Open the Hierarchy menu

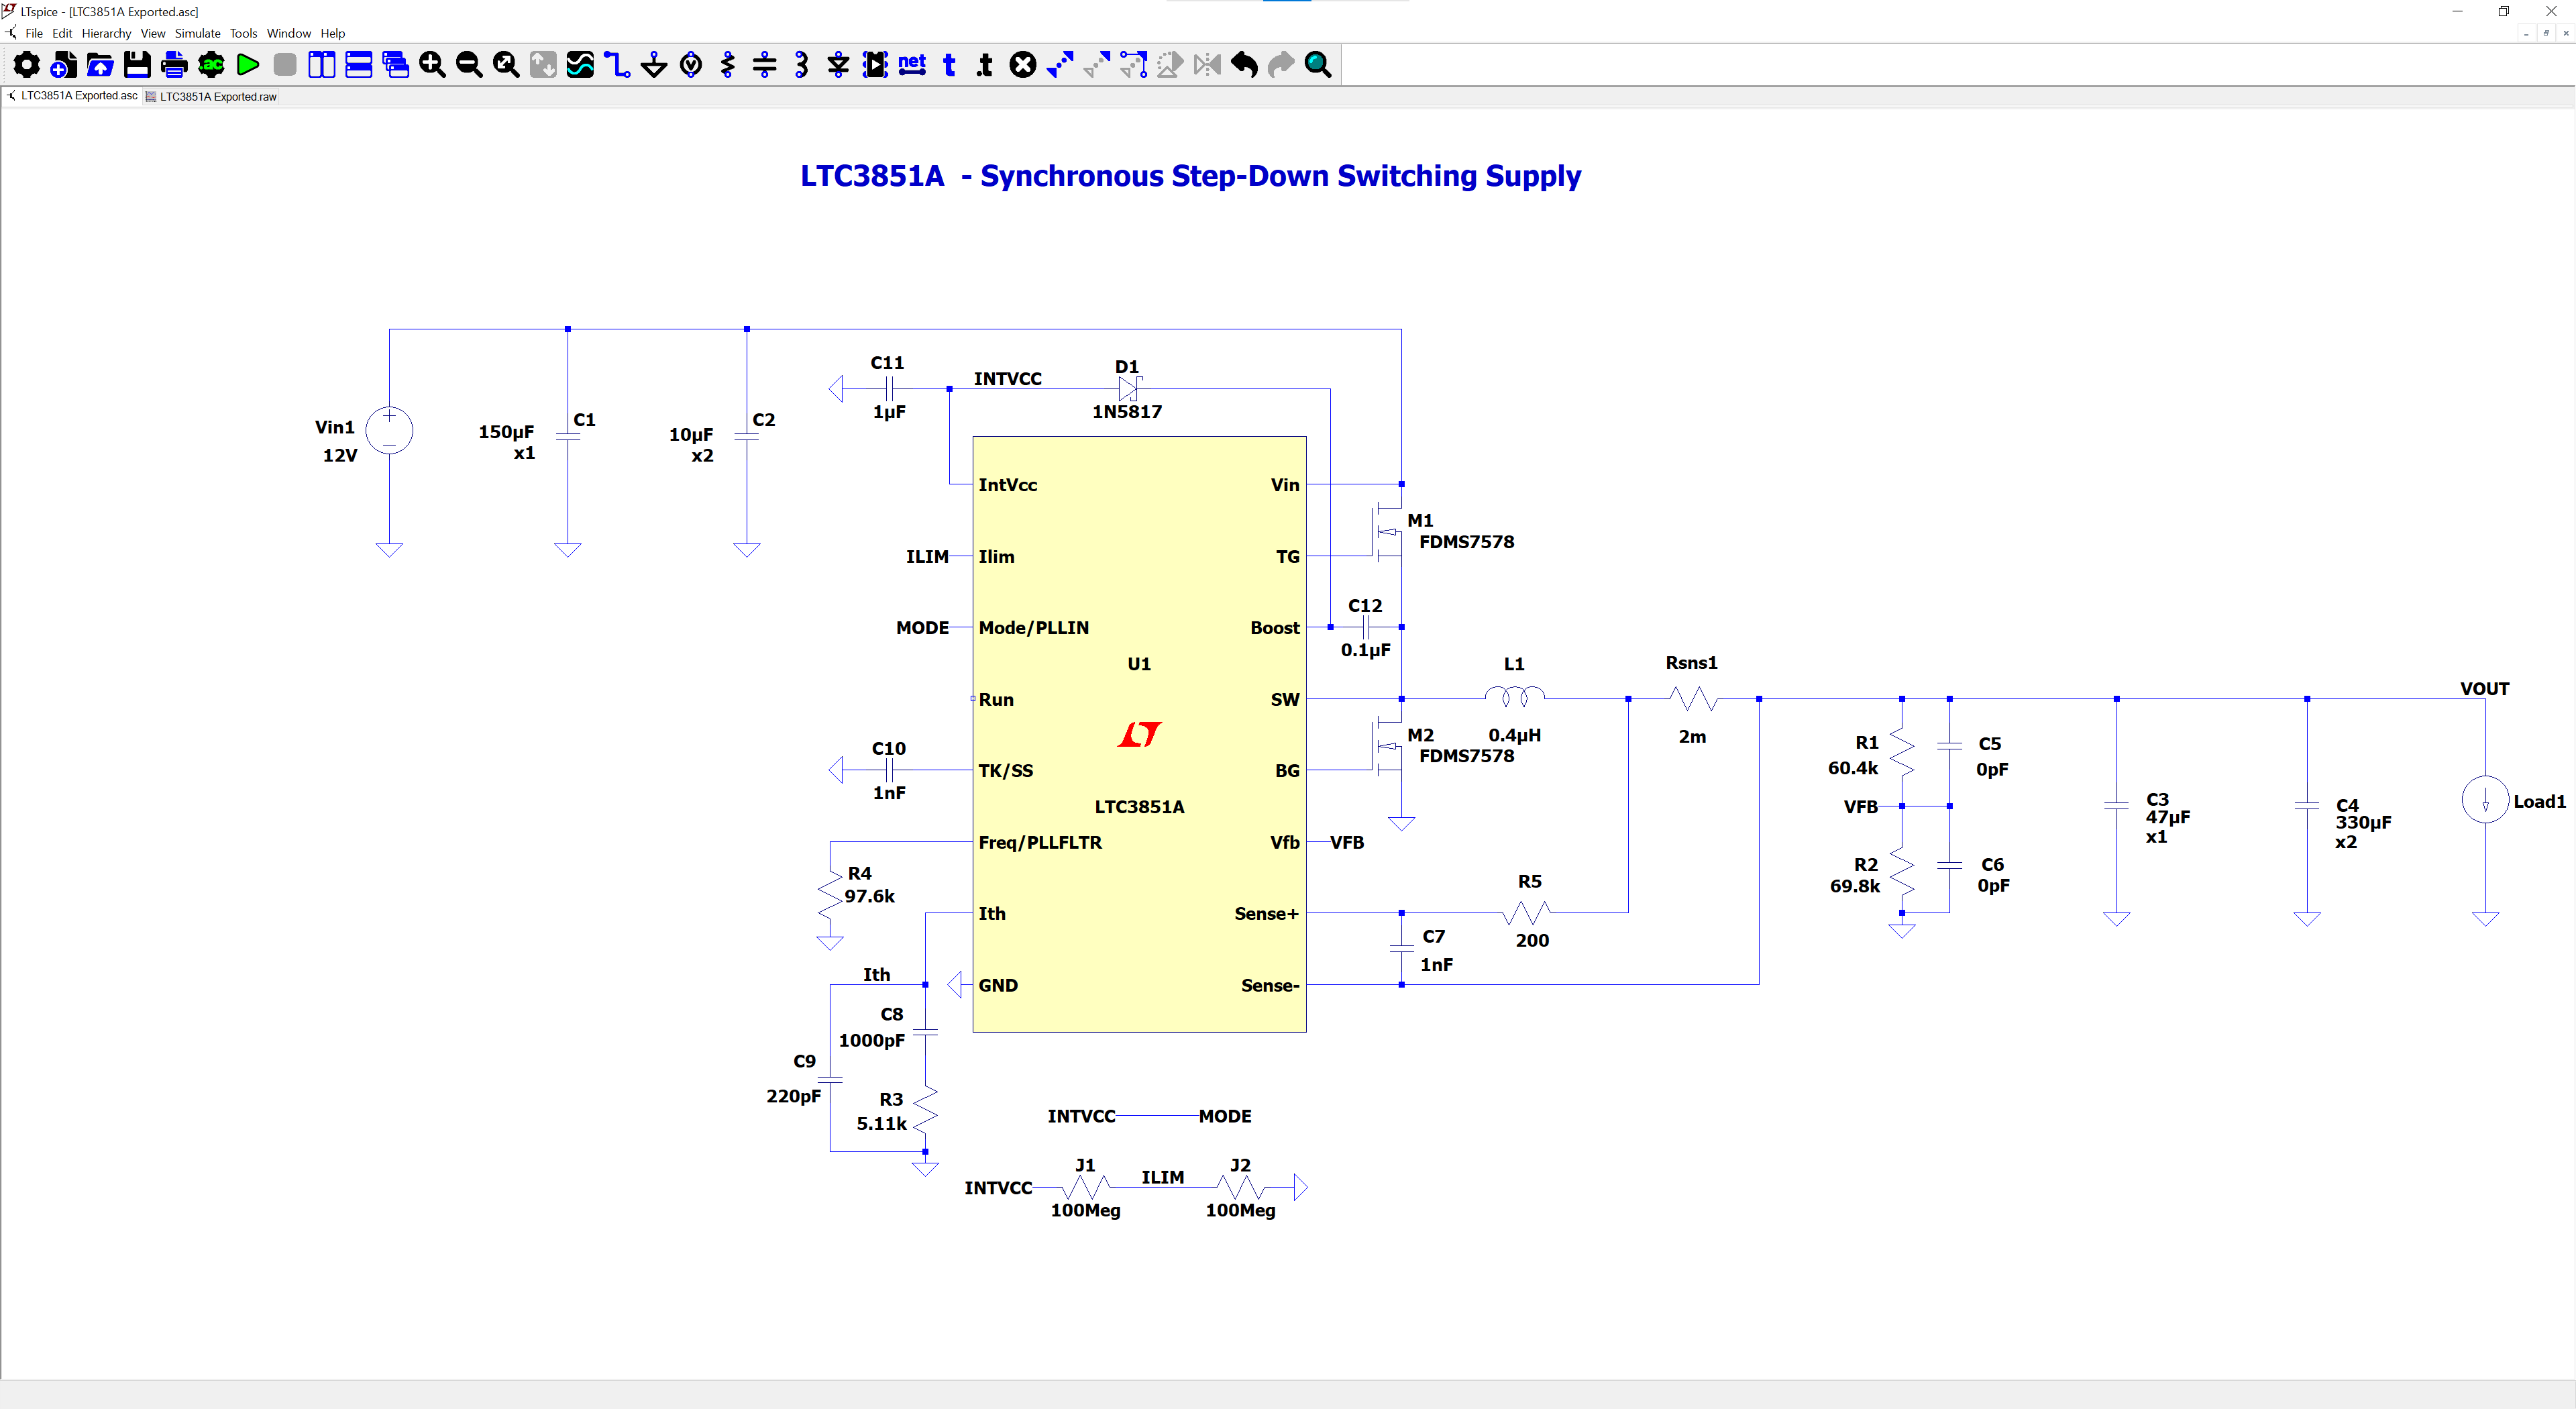coord(106,33)
